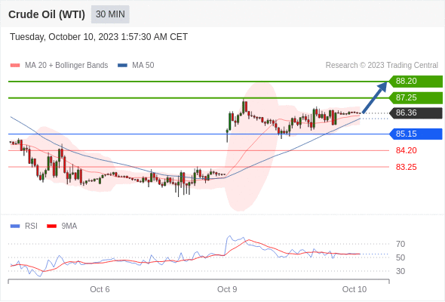Viewport: 445px width, 302px height.
Task: Click the blue RSI legend swatch
Action: coord(15,226)
